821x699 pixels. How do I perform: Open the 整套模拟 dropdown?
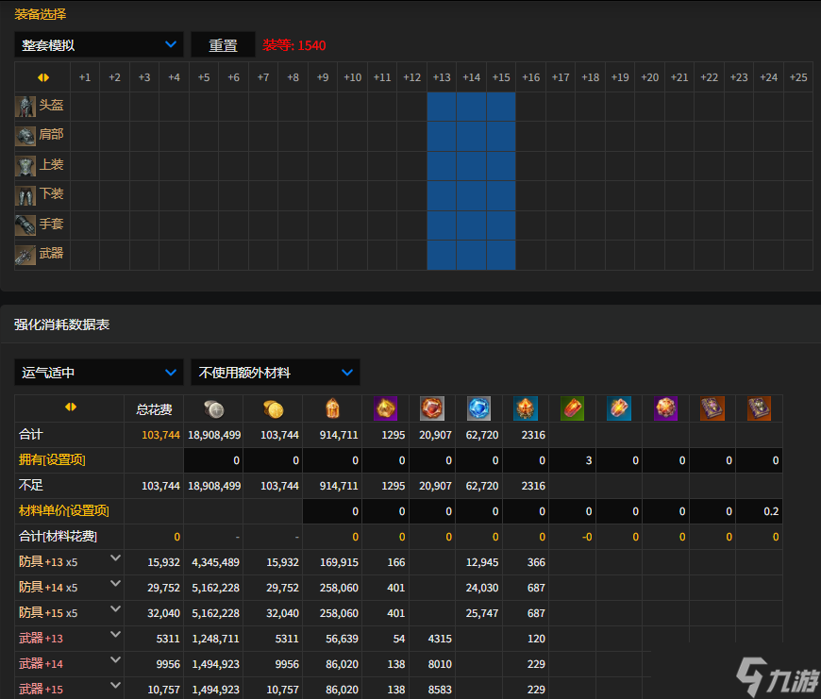99,45
